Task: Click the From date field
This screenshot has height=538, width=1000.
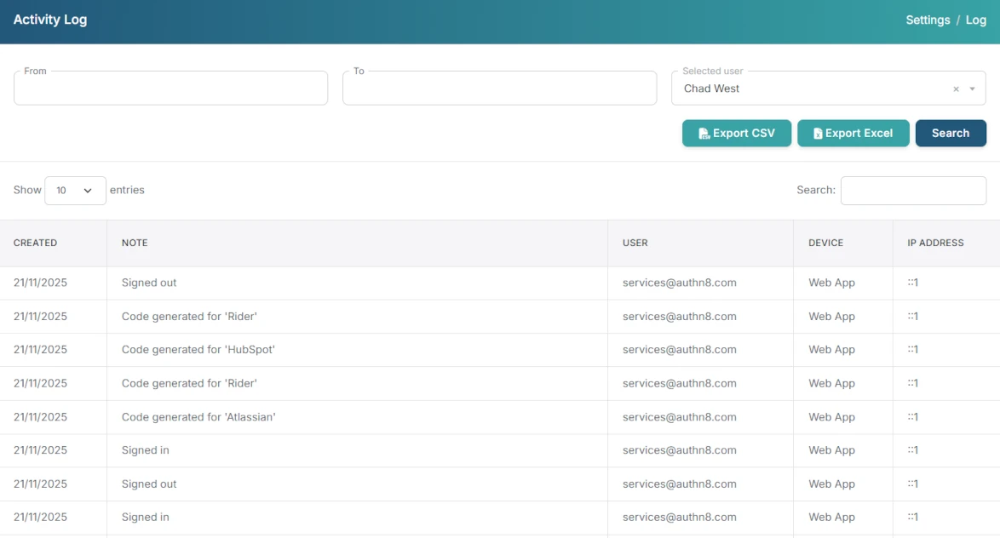Action: (170, 88)
